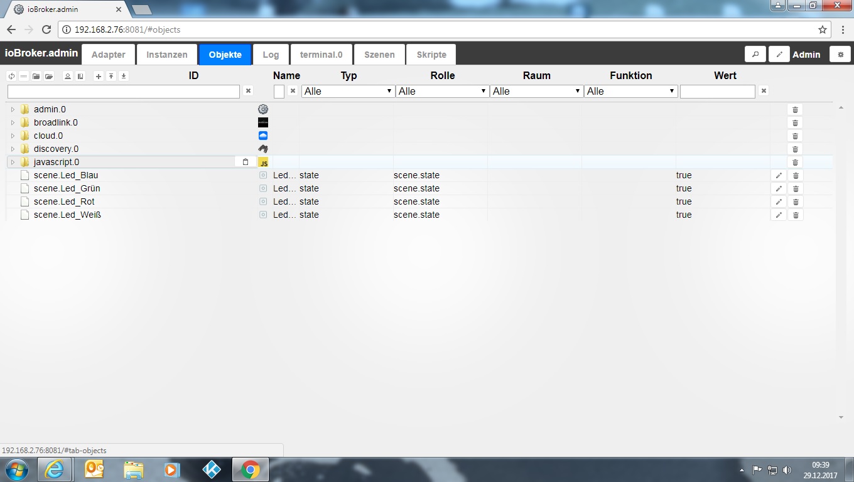Screen dimensions: 854x482
Task: Open the column selection icon in objects toolbar
Action: (80, 76)
